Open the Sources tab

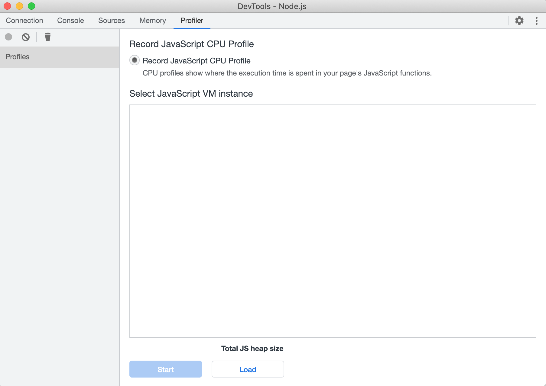[x=112, y=21]
